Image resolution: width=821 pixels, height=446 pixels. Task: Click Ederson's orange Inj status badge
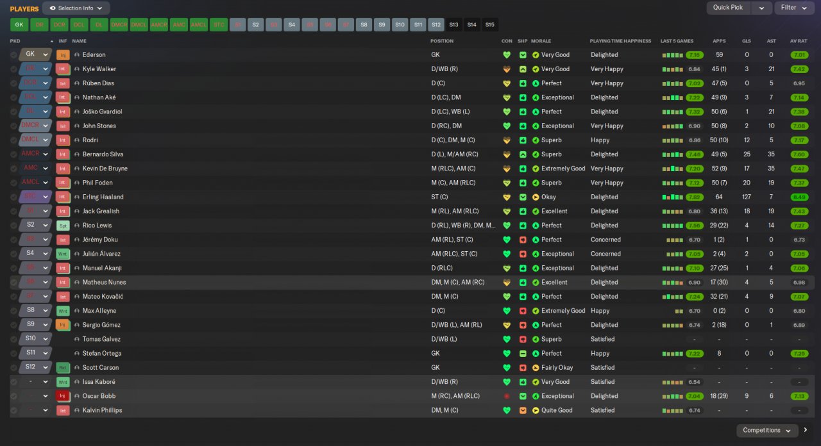[x=63, y=55]
